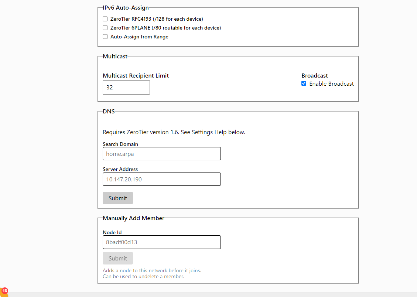Click the 'Broadcast' heading text
Viewport: 417px width, 297px height.
[315, 76]
